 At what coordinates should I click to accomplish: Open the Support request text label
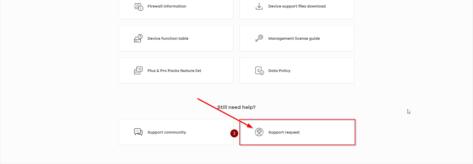tap(284, 132)
